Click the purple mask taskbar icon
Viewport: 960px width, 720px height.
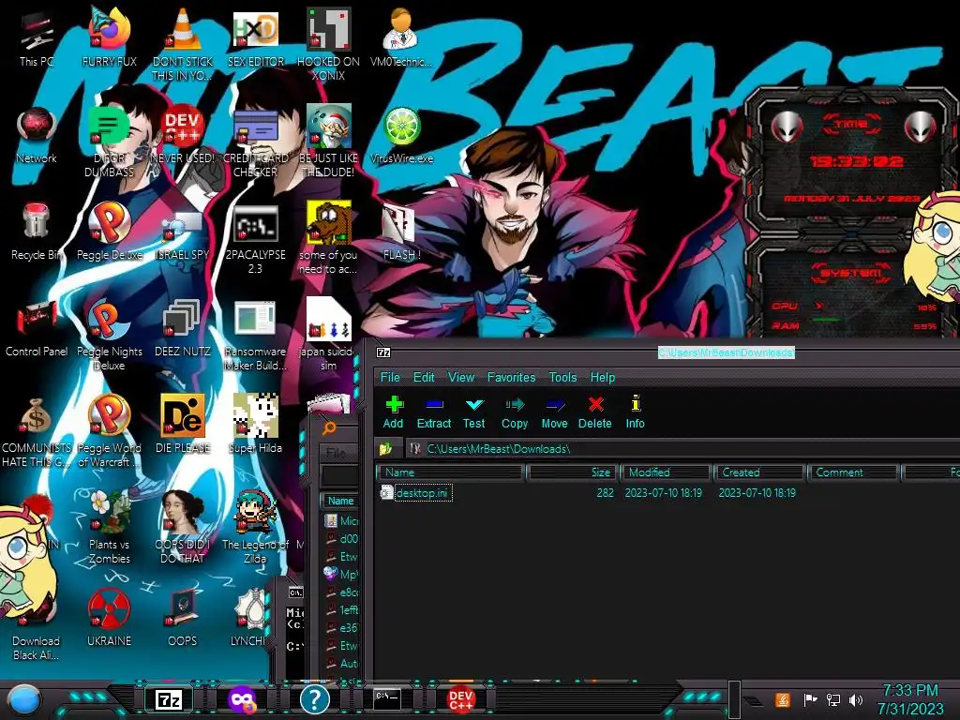click(242, 699)
